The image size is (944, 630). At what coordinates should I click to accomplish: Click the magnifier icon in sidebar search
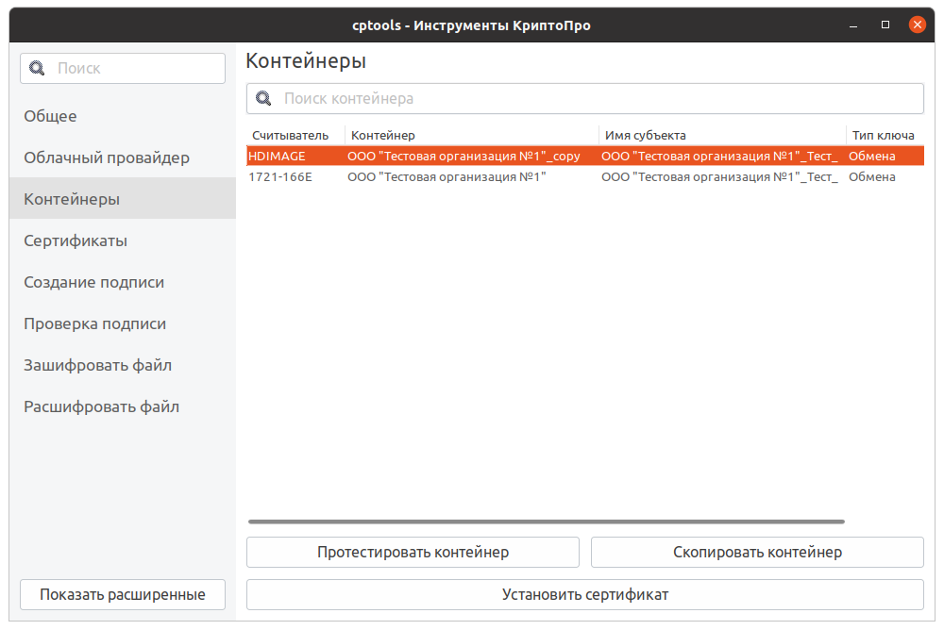pyautogui.click(x=37, y=68)
